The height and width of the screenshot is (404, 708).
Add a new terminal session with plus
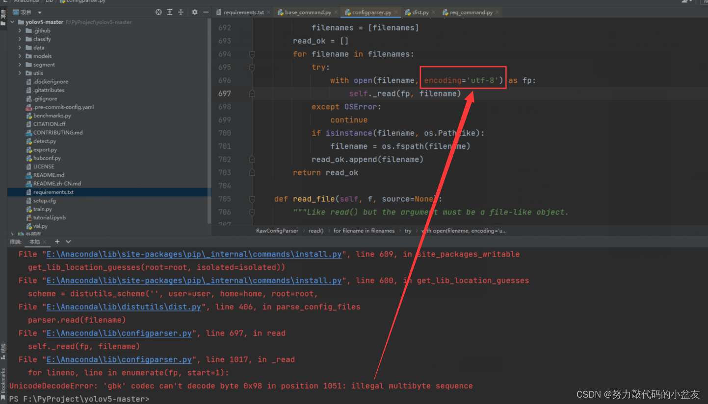pos(57,241)
